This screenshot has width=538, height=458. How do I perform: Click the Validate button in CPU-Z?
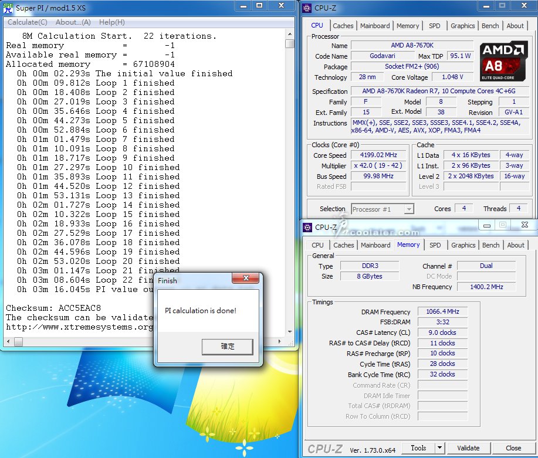coord(468,447)
